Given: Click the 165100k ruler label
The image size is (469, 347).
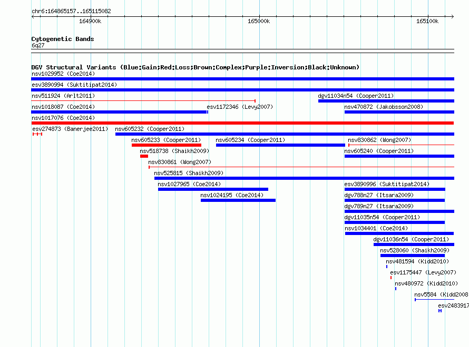Looking at the screenshot, I should (x=427, y=21).
